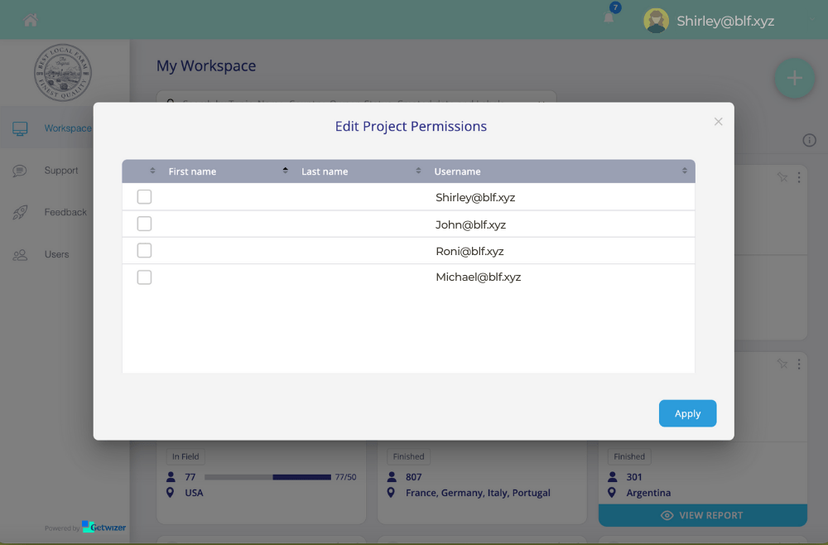Screen dimensions: 828x545
Task: Click the Workspace monitor icon
Action: point(20,128)
